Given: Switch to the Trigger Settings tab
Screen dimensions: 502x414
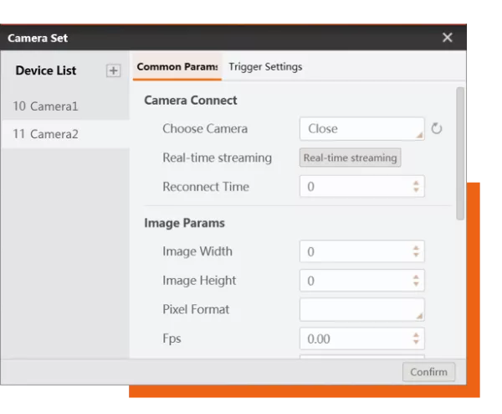Looking at the screenshot, I should point(265,67).
